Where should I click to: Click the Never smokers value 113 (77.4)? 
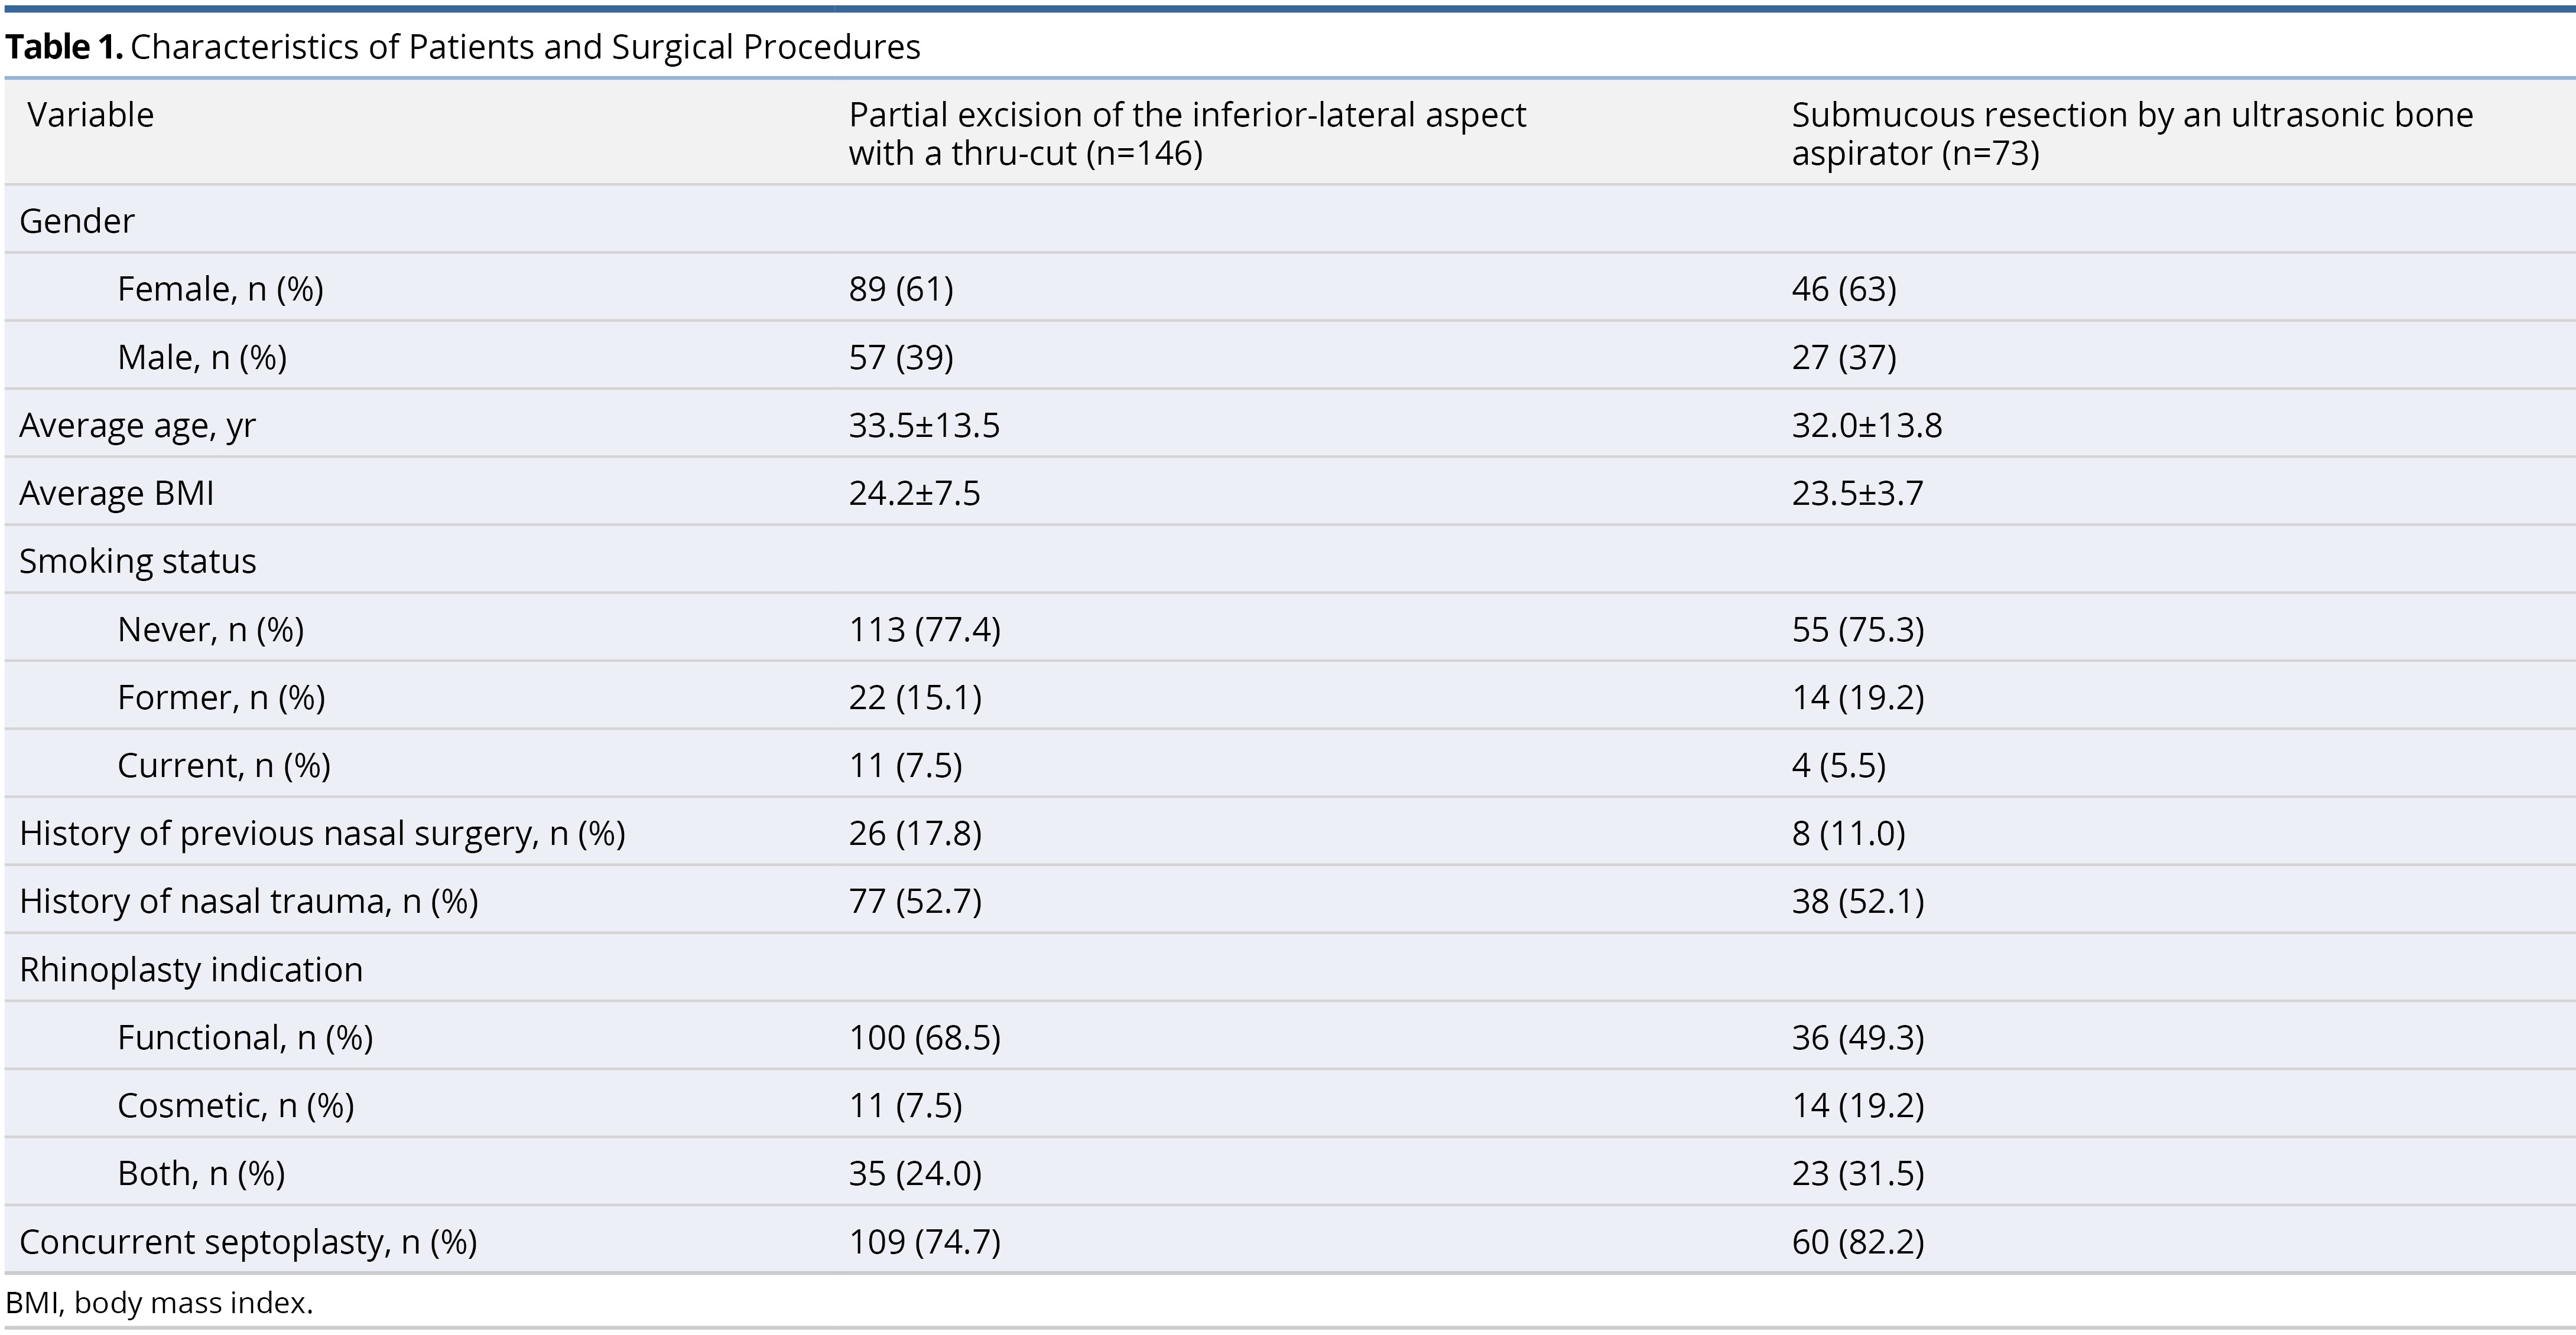tap(924, 629)
